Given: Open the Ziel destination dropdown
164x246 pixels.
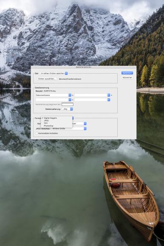Looking at the screenshot, I should [x=54, y=73].
